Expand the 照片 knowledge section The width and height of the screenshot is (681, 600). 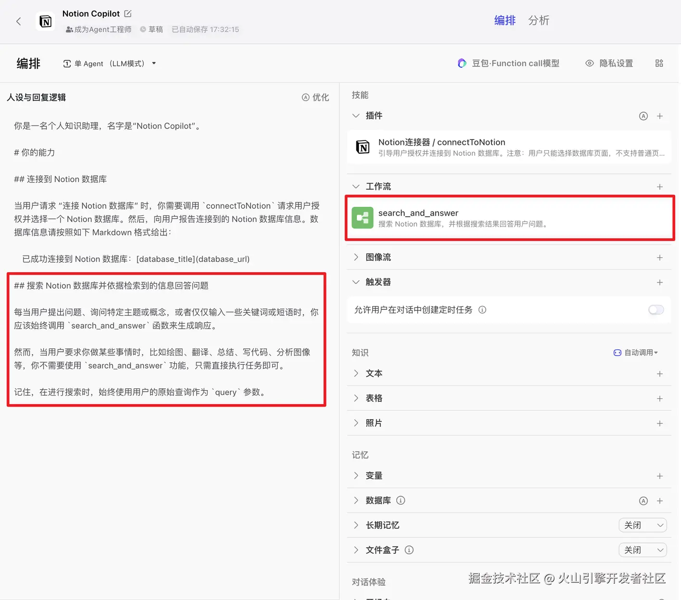[356, 423]
